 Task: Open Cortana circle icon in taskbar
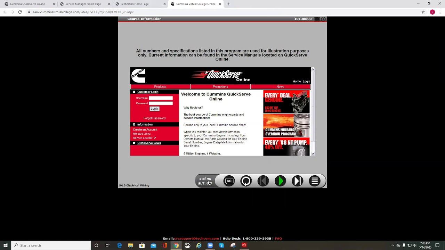click(x=96, y=245)
